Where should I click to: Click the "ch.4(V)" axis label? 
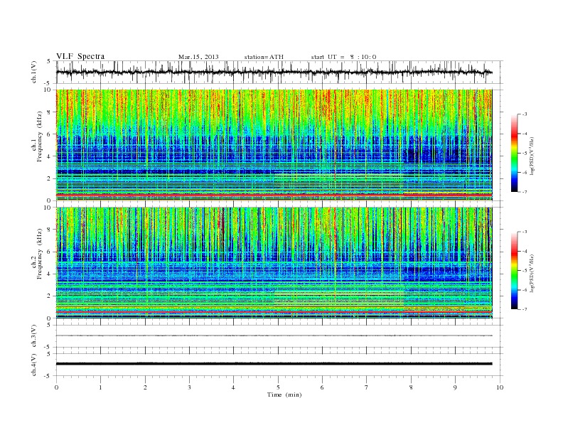pyautogui.click(x=34, y=365)
